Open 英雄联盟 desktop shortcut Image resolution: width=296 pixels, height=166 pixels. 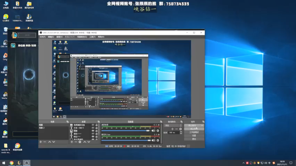[29, 18]
